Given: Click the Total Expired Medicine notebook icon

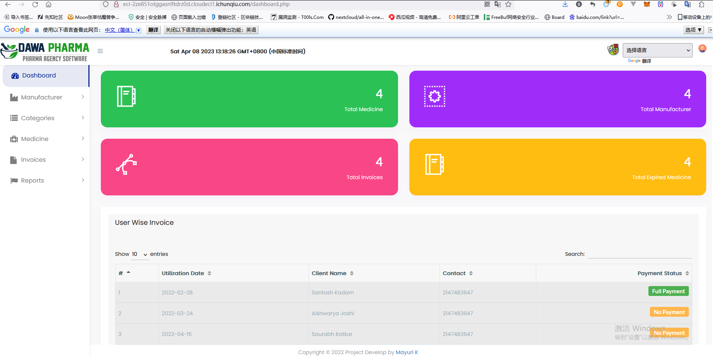Looking at the screenshot, I should [x=434, y=164].
